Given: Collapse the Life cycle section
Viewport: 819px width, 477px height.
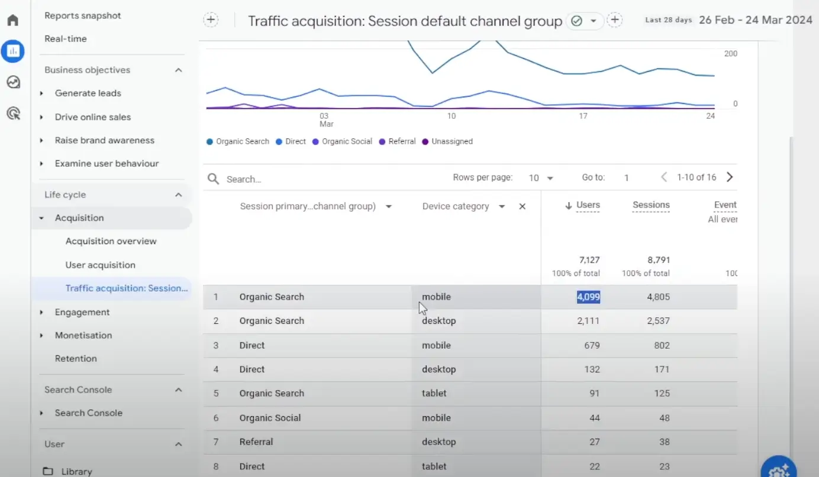Looking at the screenshot, I should [x=178, y=194].
